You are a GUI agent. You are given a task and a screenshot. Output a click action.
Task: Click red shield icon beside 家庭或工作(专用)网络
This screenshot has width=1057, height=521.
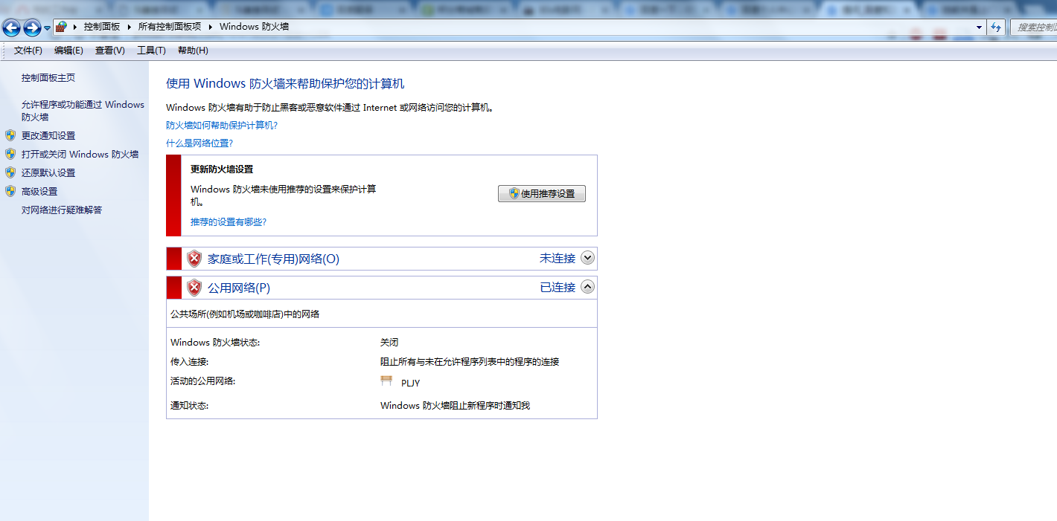[x=194, y=259]
